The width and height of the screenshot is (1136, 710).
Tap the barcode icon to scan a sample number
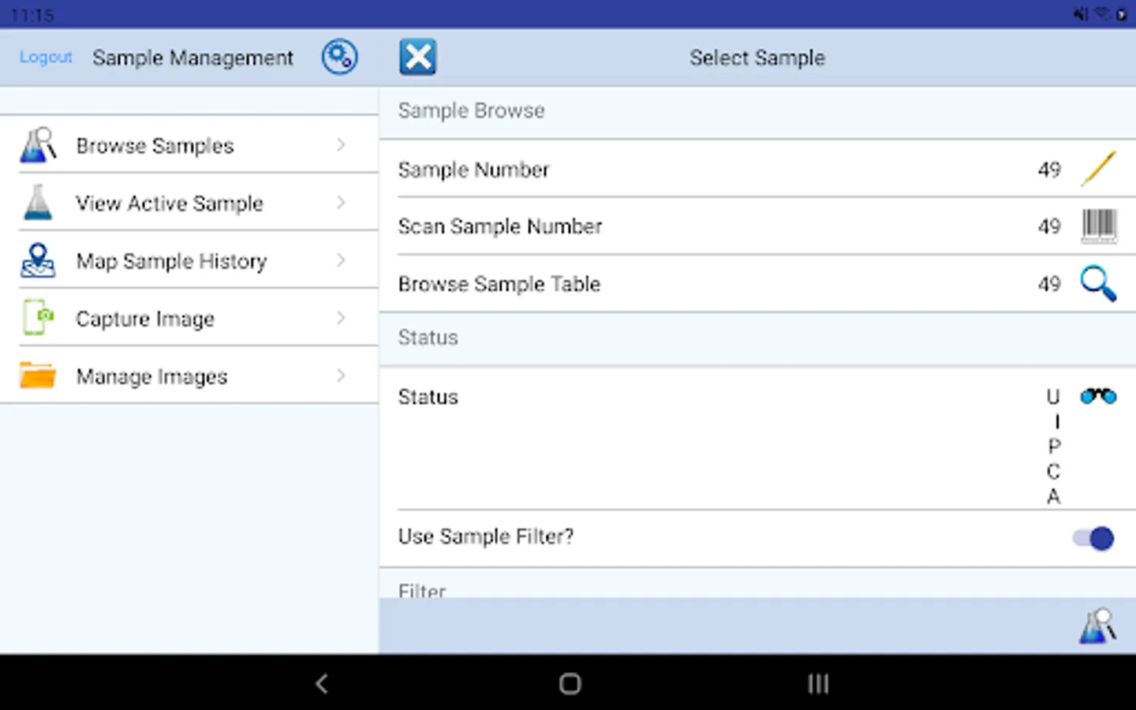point(1100,226)
